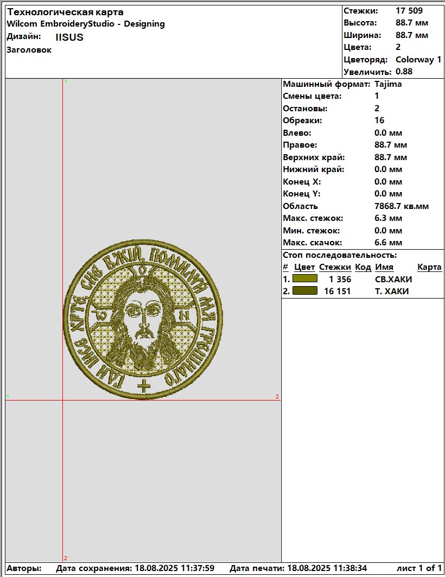Click the 'Правое:' label
445x577 pixels.
coord(300,145)
